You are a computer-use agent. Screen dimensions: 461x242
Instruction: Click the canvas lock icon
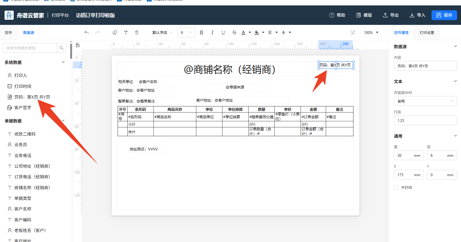(x=77, y=45)
